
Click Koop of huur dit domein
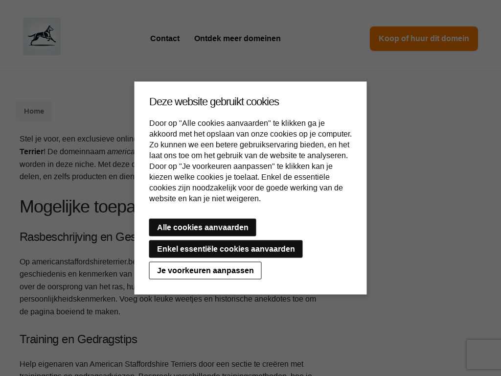(424, 38)
